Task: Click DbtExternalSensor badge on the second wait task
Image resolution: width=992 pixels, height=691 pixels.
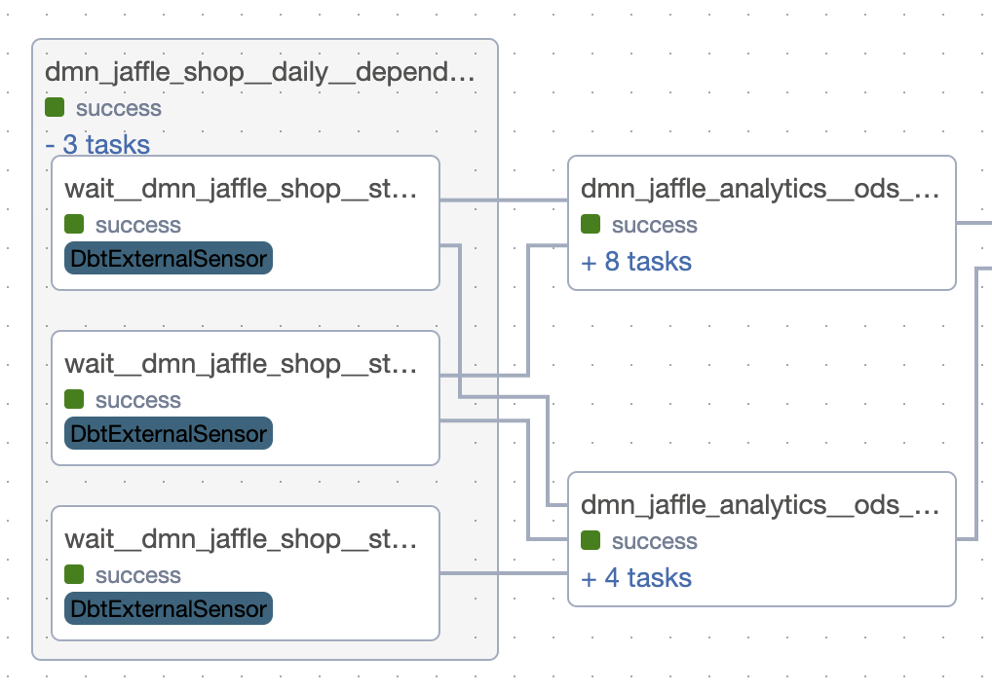Action: (169, 434)
